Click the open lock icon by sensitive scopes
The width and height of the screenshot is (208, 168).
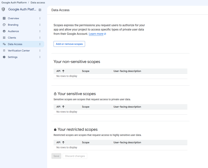click(55, 94)
